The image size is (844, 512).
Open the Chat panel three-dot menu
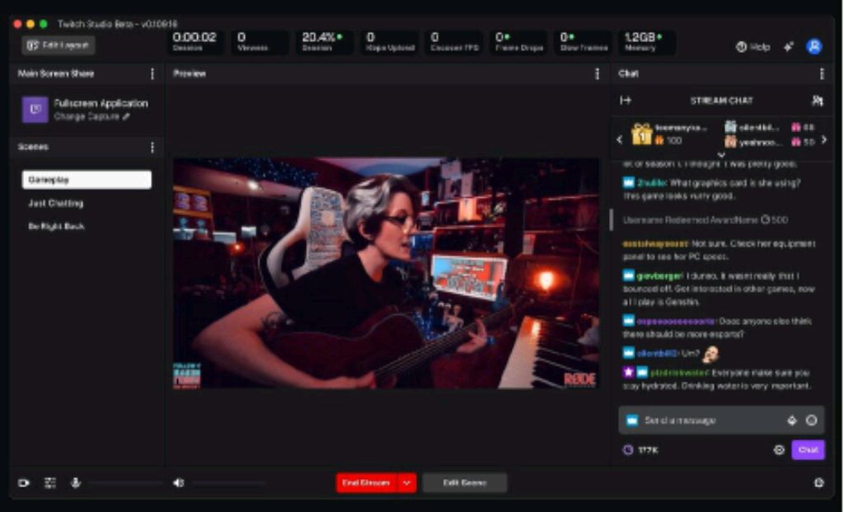822,73
